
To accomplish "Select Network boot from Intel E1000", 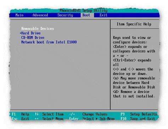I will point(49,42).
